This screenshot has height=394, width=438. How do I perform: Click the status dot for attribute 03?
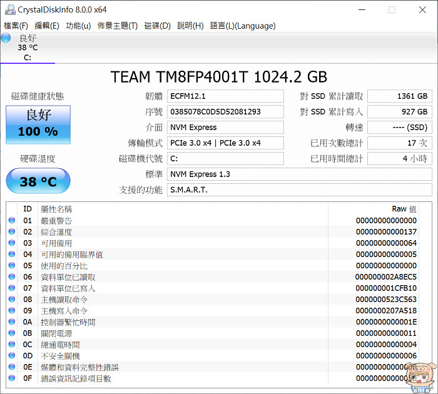pos(12,243)
